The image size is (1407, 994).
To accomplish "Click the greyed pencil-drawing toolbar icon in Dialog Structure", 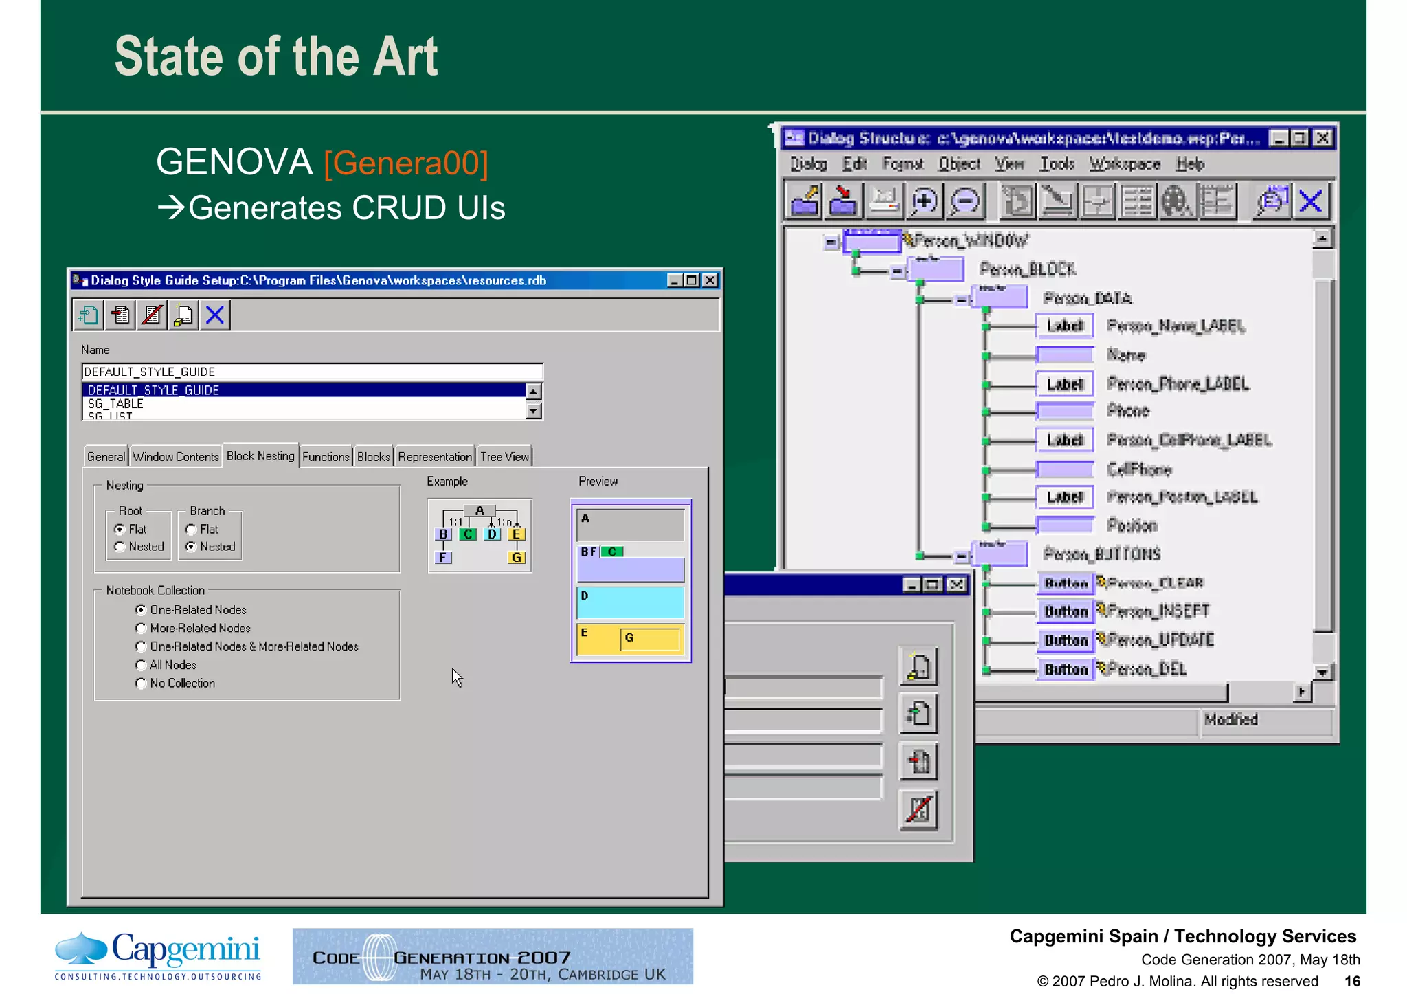I will tap(1057, 201).
